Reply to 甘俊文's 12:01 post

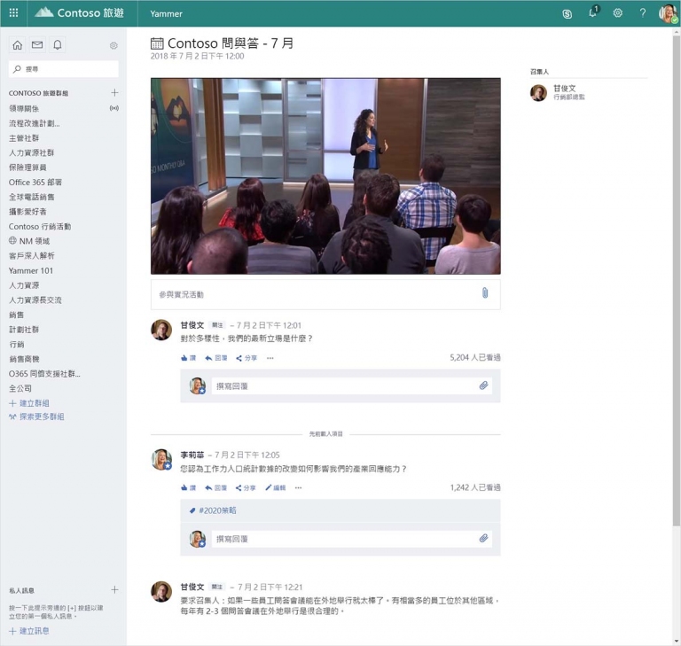pyautogui.click(x=216, y=358)
